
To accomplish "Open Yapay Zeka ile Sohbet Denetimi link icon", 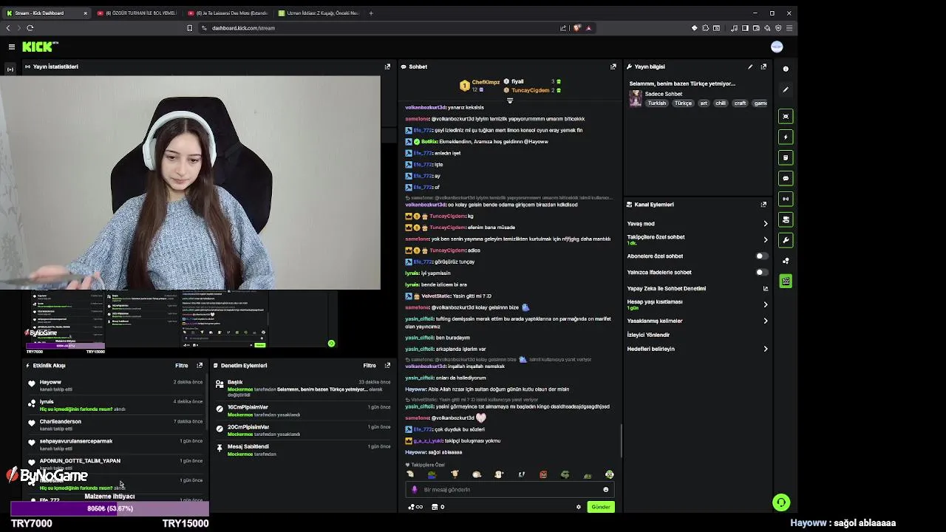I will [766, 288].
